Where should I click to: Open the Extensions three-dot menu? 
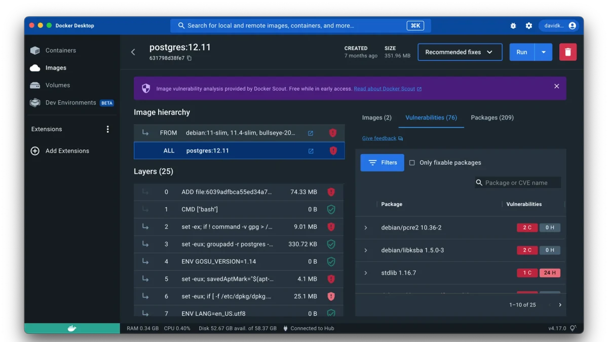click(x=107, y=129)
